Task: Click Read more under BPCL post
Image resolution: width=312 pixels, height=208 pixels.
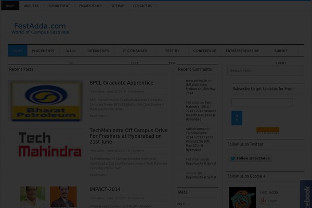Action: [98, 116]
